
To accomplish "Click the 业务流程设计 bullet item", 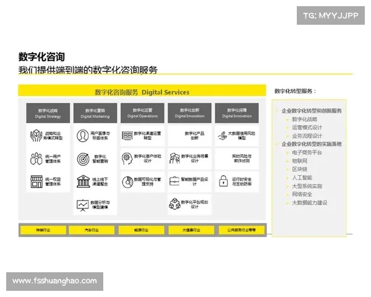I will click(307, 136).
